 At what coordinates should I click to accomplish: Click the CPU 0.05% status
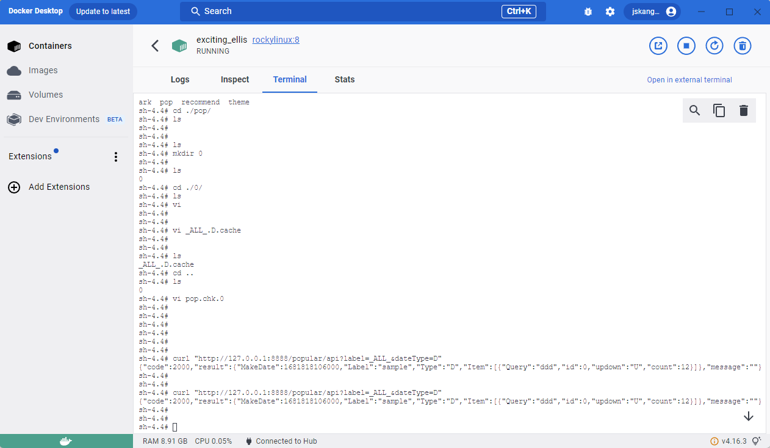coord(214,441)
